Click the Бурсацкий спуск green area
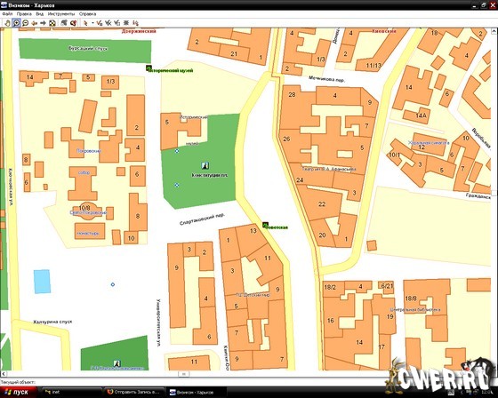 pos(85,50)
